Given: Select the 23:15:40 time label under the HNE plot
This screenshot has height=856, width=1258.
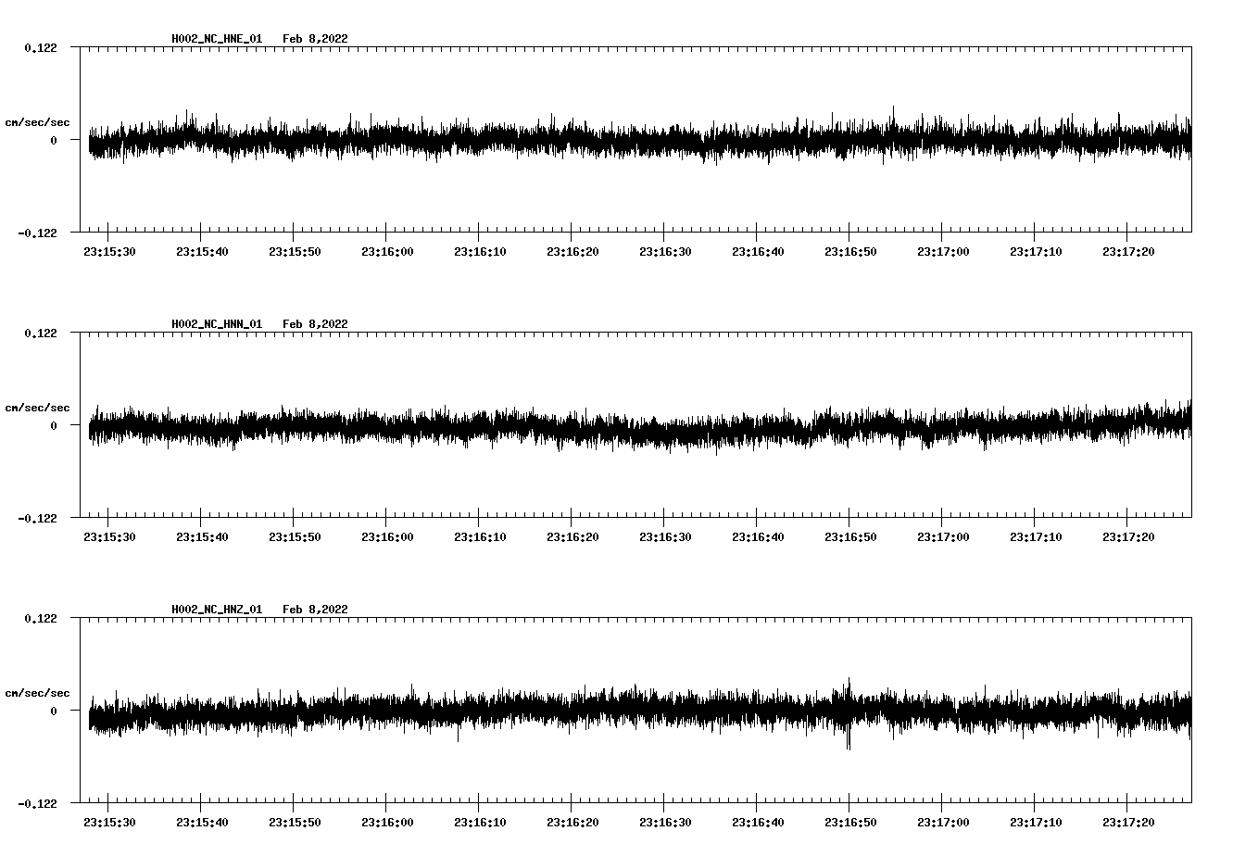Looking at the screenshot, I should pos(202,251).
